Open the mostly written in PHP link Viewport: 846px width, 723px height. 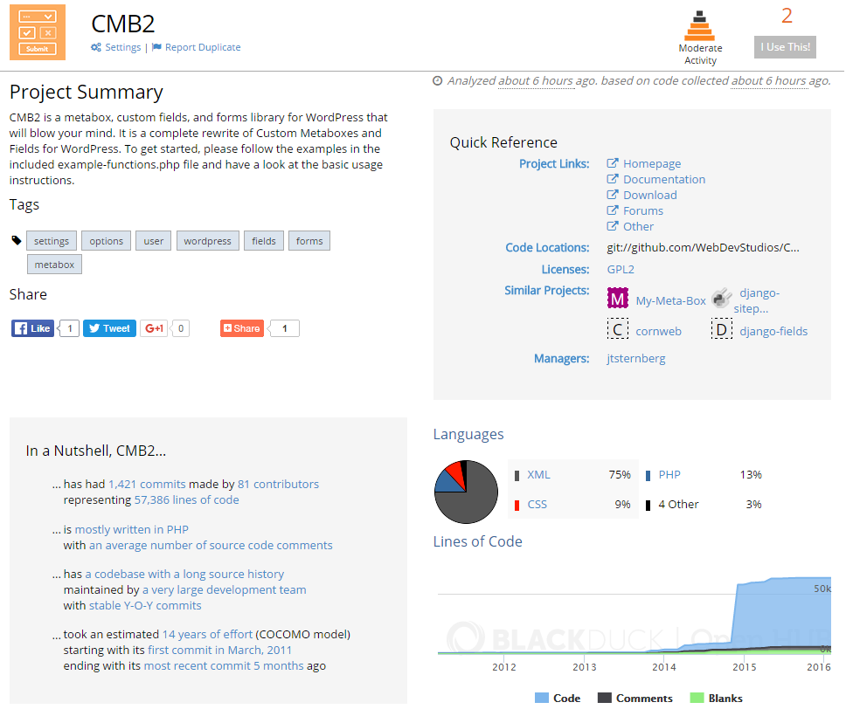tap(131, 529)
